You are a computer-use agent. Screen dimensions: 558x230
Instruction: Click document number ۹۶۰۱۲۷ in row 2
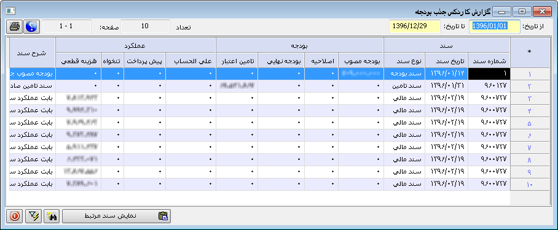point(489,86)
